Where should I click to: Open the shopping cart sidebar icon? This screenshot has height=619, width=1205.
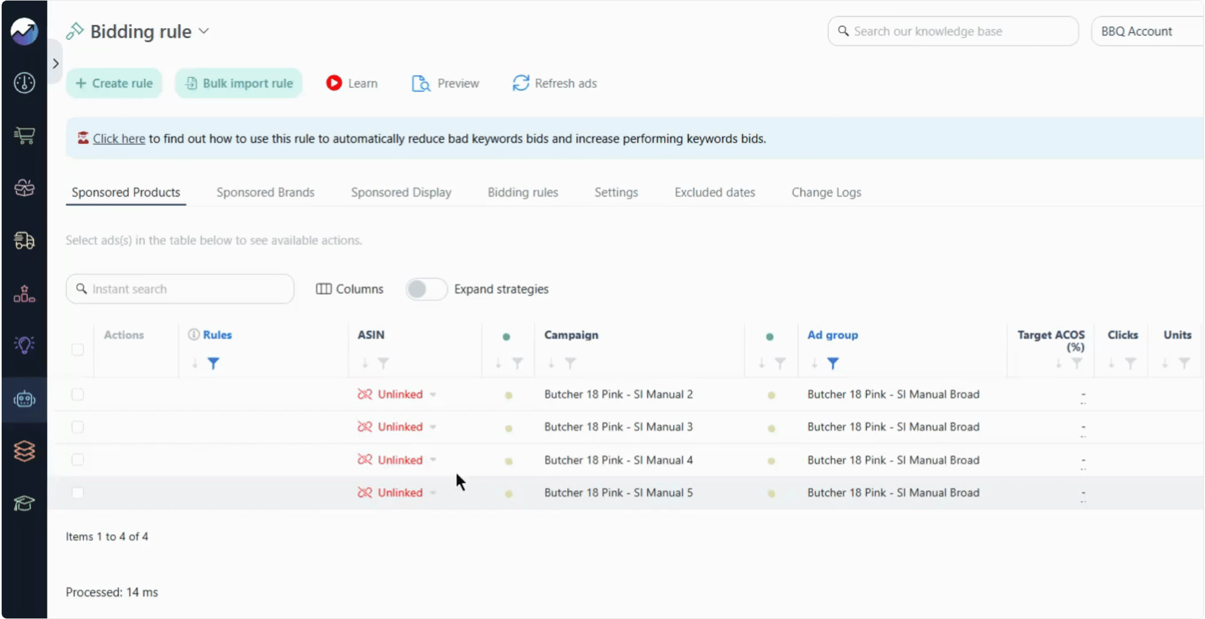(24, 135)
